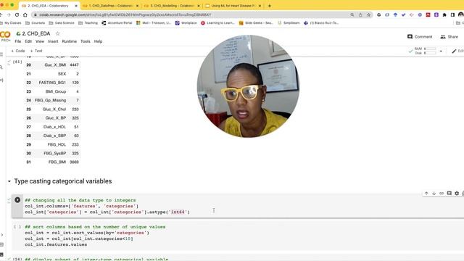Close the 1. CHD_DataPrep tab
464x261 pixels.
point(137,6)
